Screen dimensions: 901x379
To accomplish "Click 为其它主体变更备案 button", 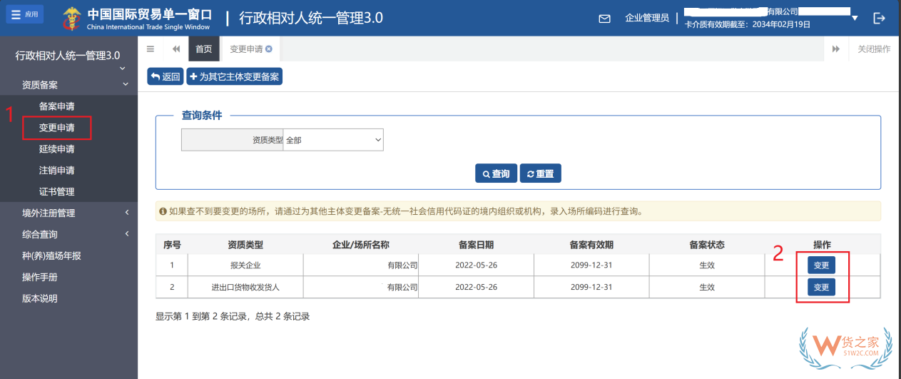I will [x=235, y=76].
